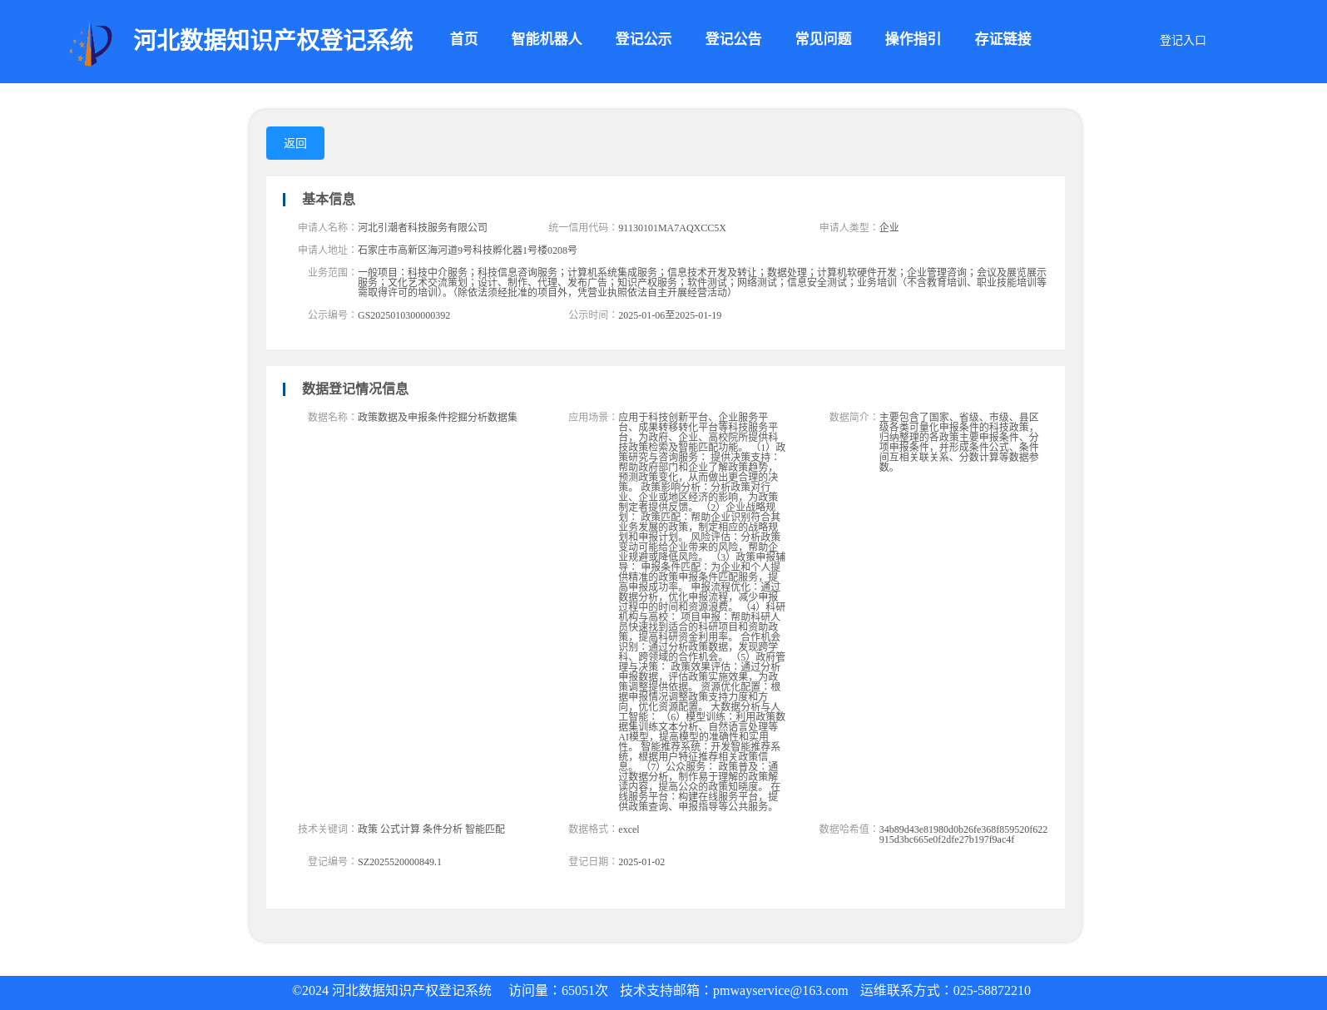Screen dimensions: 1327x1010
Task: Open the 操作指引 navigation item
Action: [x=913, y=39]
